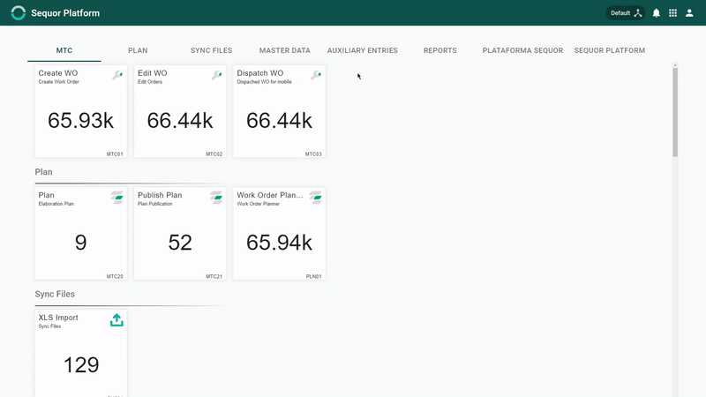This screenshot has height=397, width=706.
Task: Open the Plan tile showing 9
Action: pyautogui.click(x=81, y=234)
